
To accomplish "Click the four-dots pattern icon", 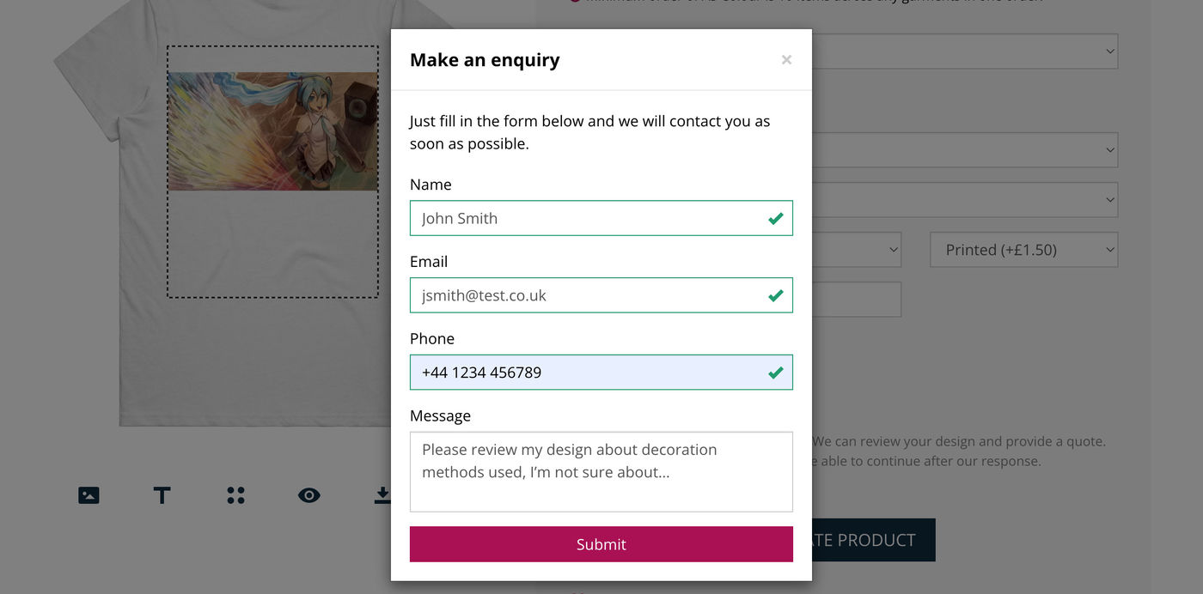I will (235, 495).
